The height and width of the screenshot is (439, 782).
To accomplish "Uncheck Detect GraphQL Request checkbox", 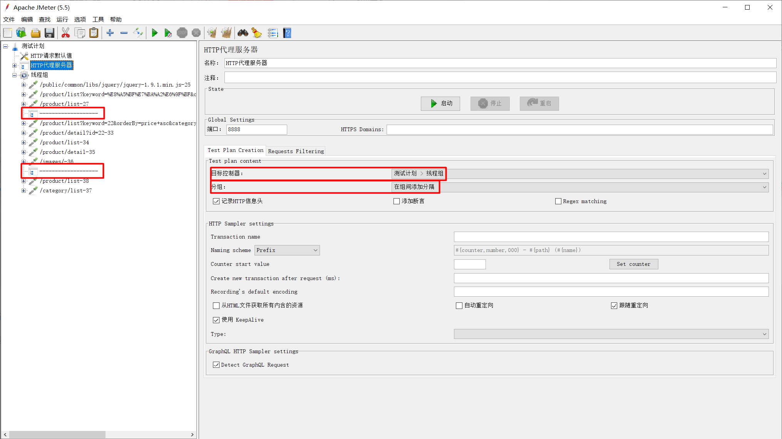I will click(216, 365).
